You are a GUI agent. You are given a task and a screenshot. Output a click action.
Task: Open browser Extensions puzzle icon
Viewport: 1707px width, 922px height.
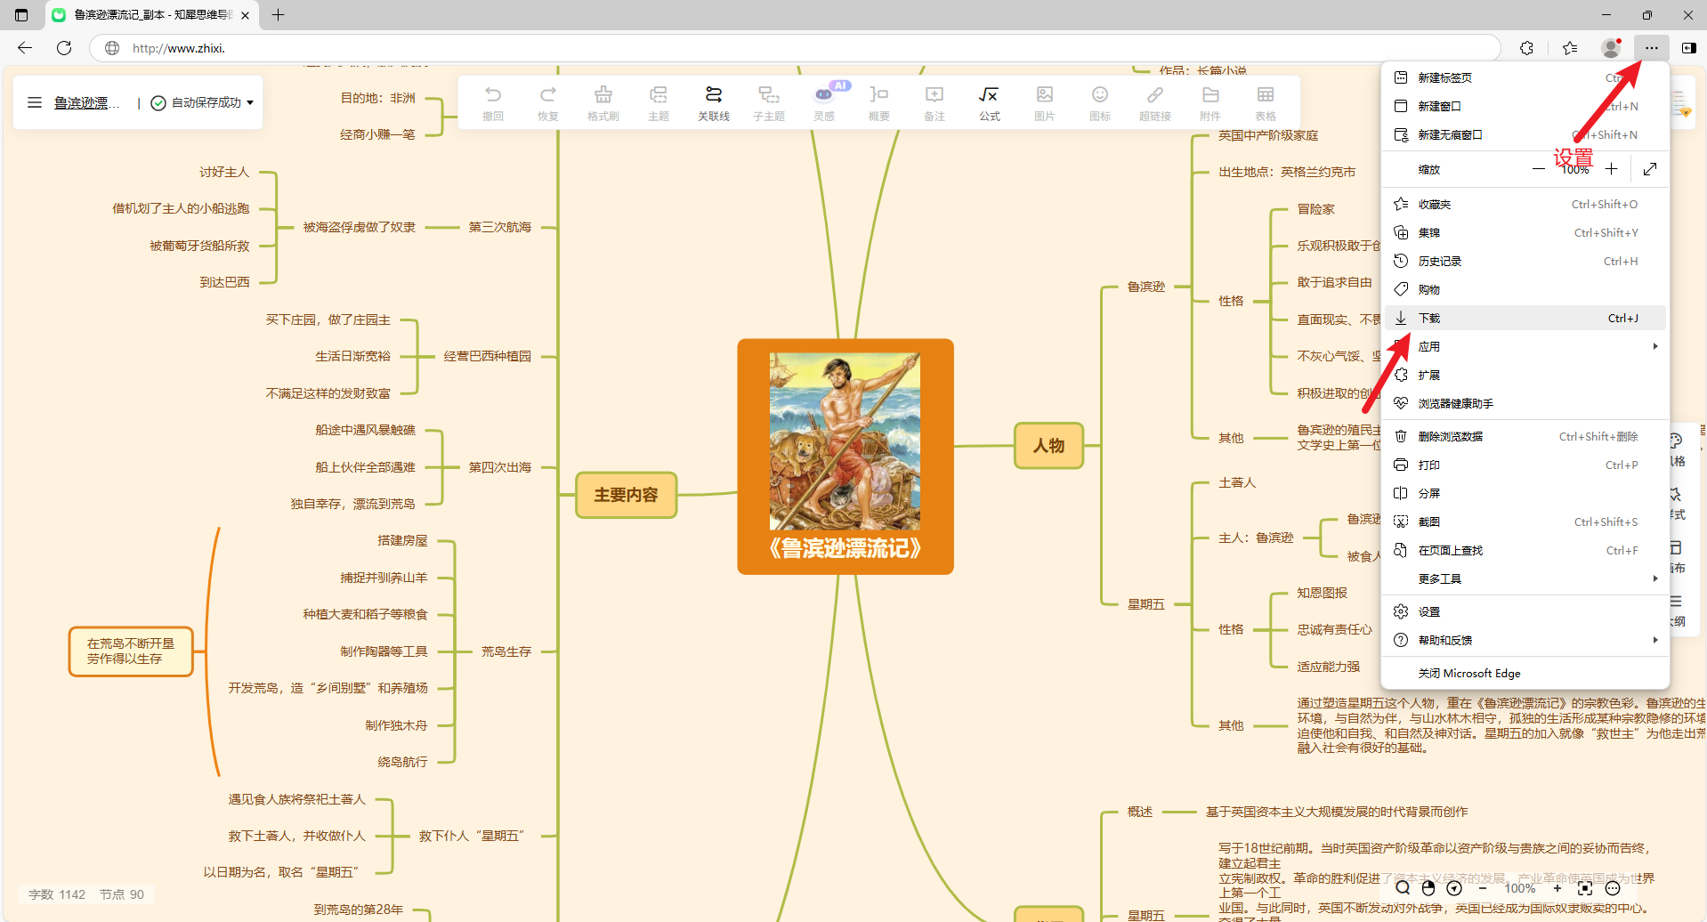click(x=1527, y=48)
